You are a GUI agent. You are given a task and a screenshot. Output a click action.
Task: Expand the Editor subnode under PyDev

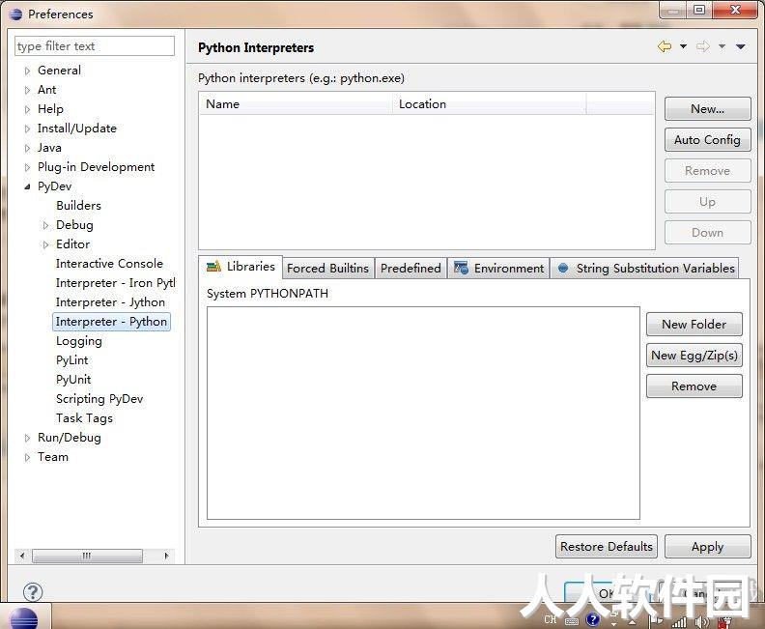[x=45, y=244]
